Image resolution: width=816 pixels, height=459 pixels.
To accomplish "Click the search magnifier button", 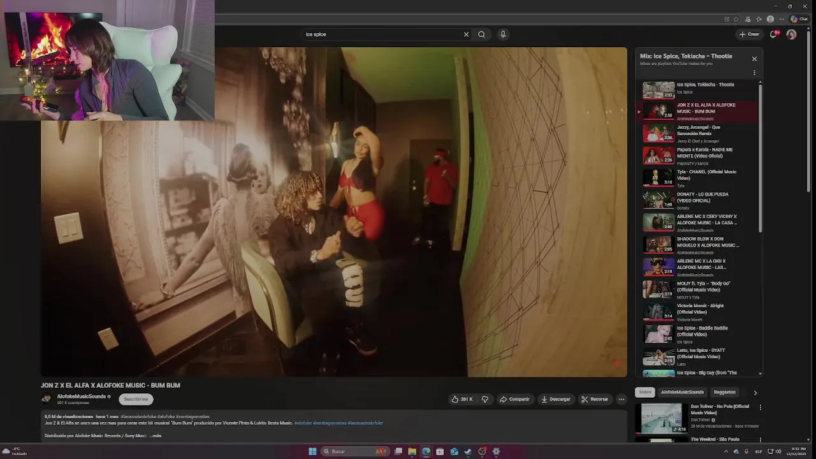I will click(481, 34).
